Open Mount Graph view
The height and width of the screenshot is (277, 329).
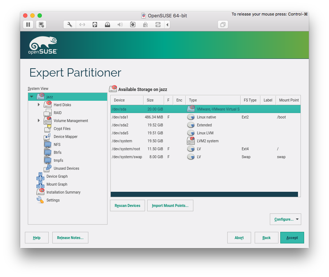click(x=57, y=185)
